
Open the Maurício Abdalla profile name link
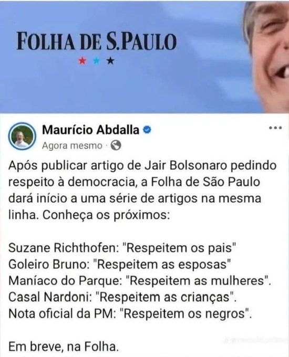[x=90, y=130]
